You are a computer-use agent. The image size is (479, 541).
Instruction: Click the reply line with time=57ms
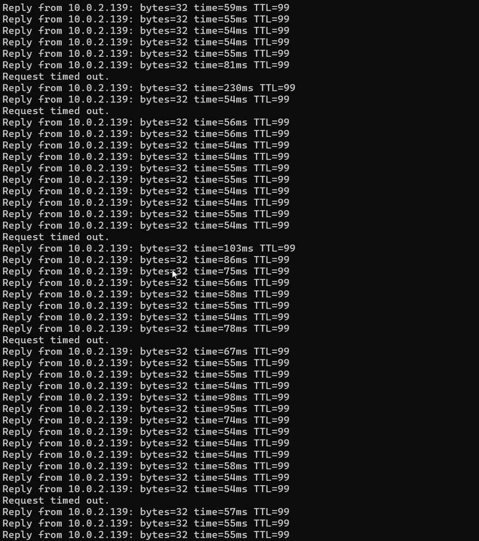pos(146,512)
